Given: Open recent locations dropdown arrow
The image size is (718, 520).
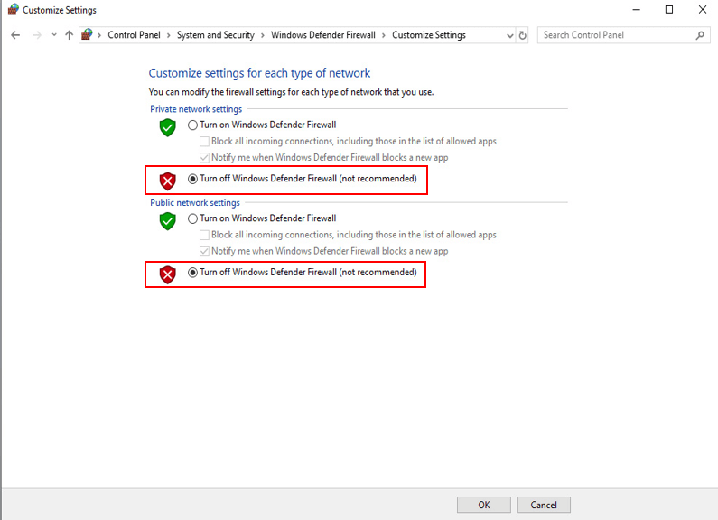Looking at the screenshot, I should (x=54, y=35).
